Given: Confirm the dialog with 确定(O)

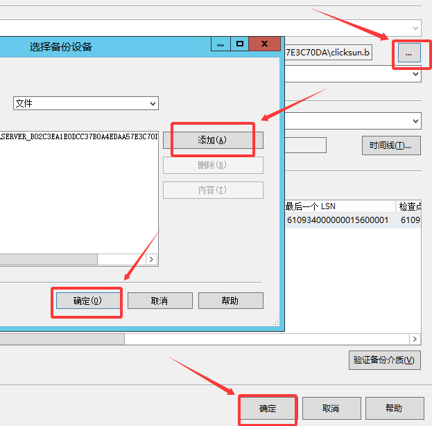Looking at the screenshot, I should 87,301.
